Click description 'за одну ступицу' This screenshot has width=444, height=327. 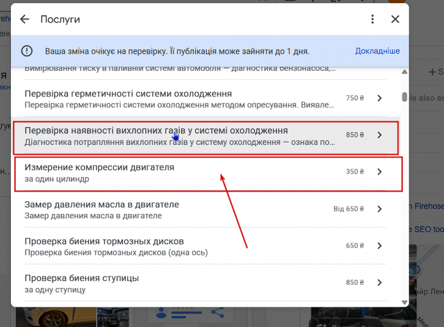click(55, 290)
